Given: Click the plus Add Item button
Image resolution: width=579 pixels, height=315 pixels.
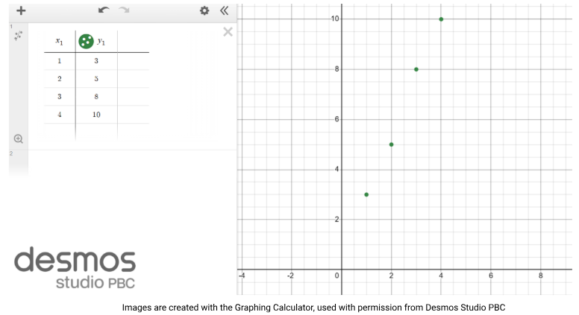Looking at the screenshot, I should (x=21, y=10).
